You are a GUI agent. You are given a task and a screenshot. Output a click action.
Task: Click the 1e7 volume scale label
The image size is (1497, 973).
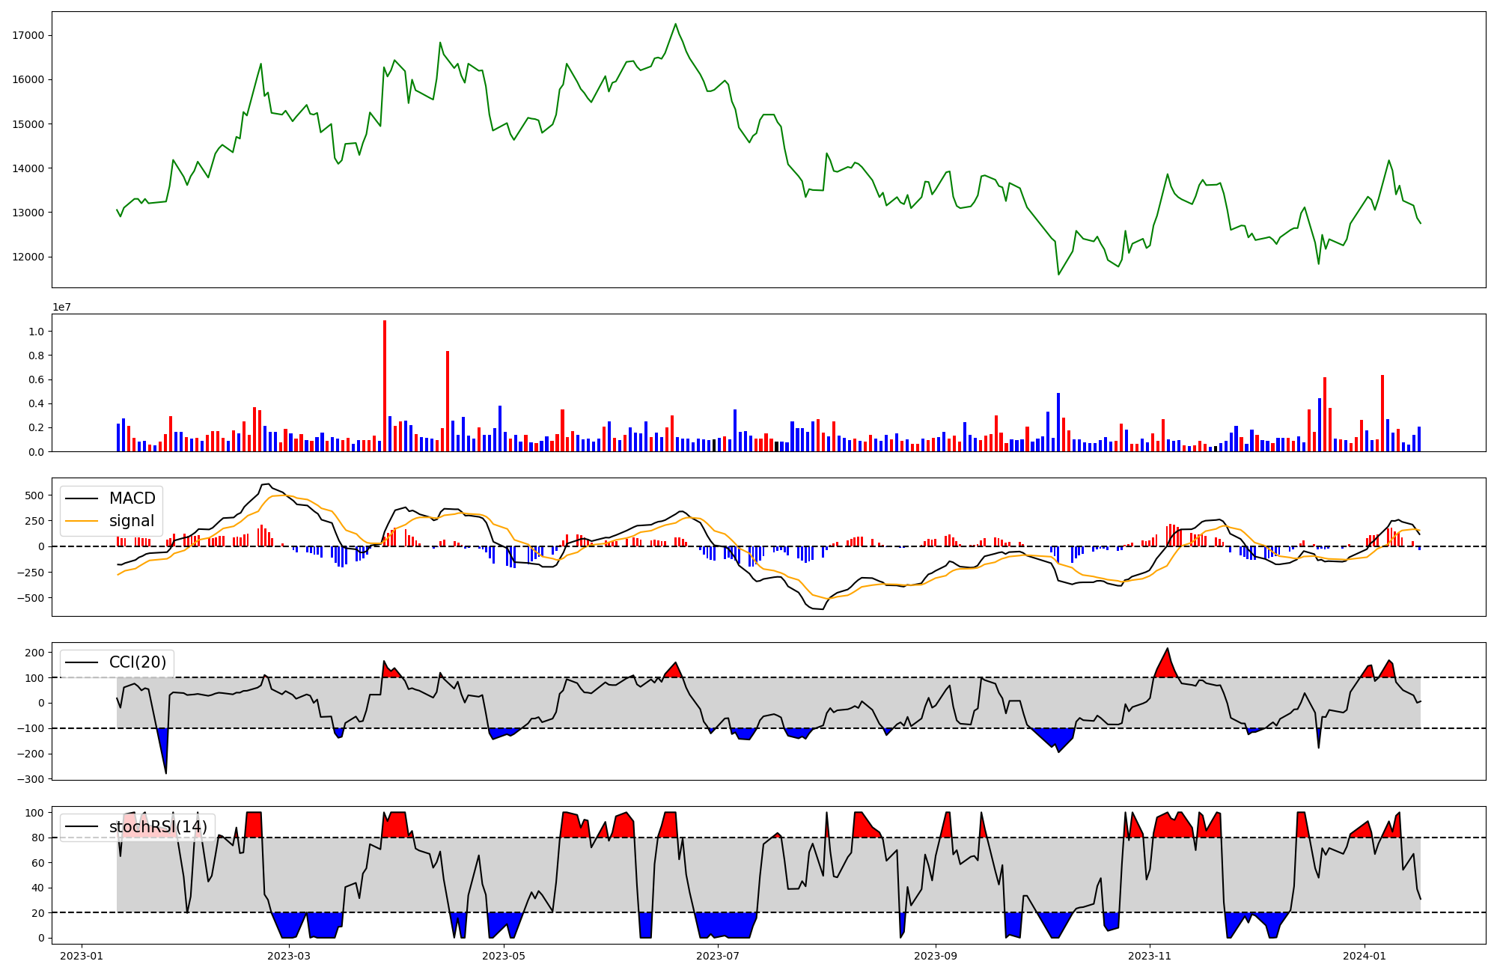click(61, 307)
